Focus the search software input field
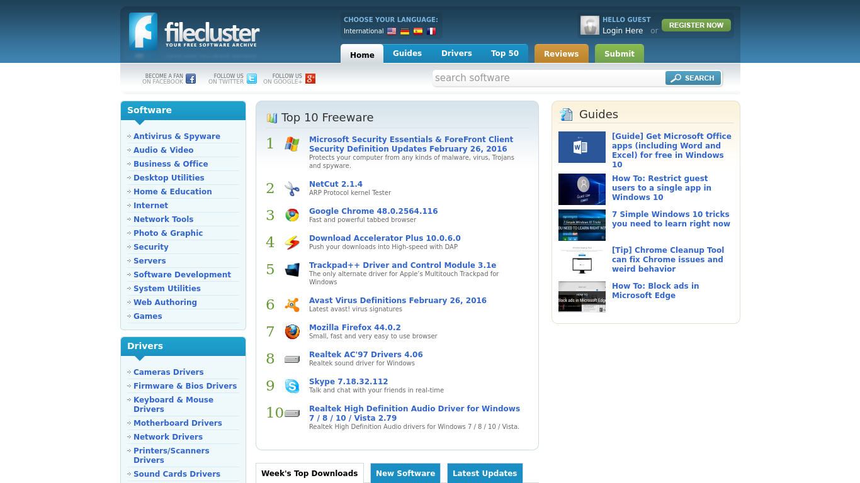This screenshot has width=860, height=483. coord(548,78)
